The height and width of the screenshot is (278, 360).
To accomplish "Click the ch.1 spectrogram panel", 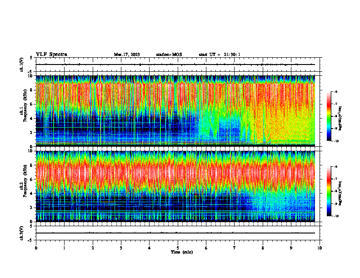I will tap(175, 111).
